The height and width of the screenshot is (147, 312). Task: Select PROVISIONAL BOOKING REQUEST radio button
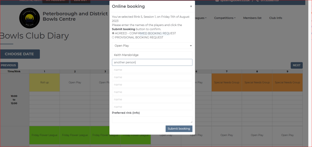coord(113,37)
